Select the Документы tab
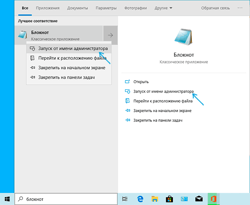The height and width of the screenshot is (205, 250). (x=77, y=8)
